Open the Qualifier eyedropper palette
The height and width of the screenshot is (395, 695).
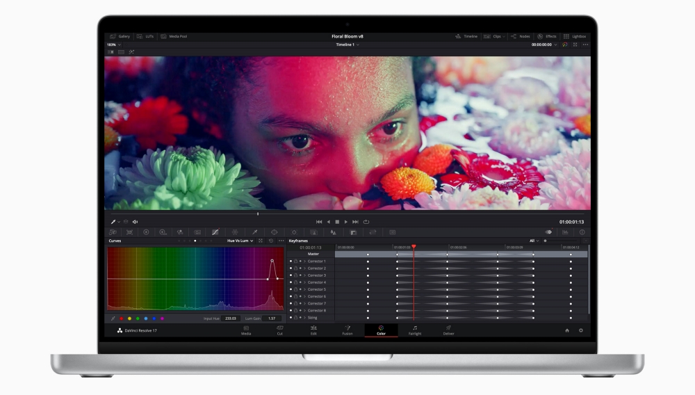tap(255, 232)
